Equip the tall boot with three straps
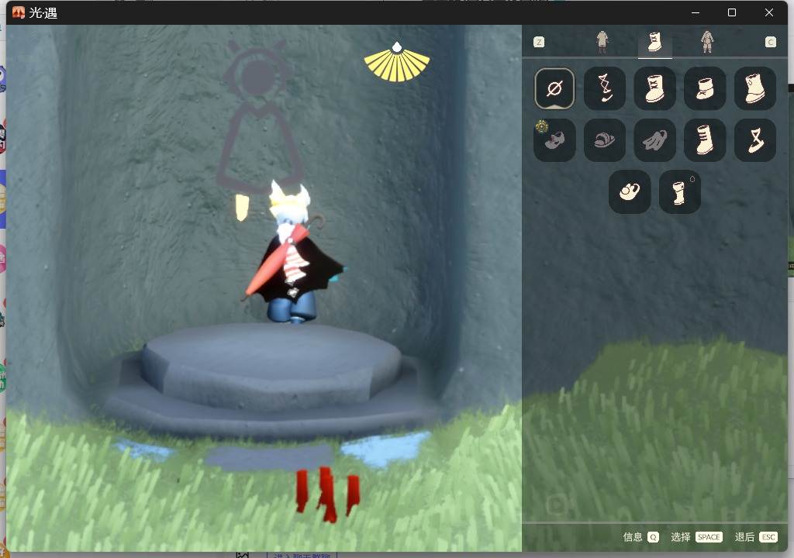 (705, 140)
